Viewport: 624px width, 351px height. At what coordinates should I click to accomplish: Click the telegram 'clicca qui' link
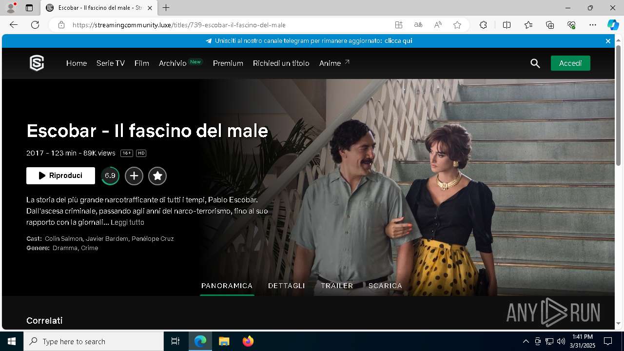398,41
